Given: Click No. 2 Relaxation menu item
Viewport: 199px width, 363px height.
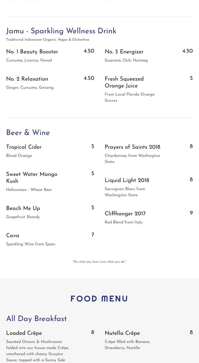Looking at the screenshot, I should [x=27, y=79].
